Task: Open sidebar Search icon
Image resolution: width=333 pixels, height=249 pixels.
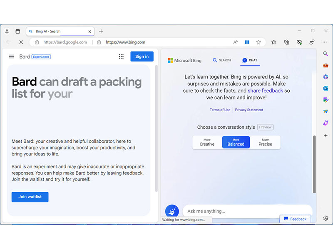Action: pyautogui.click(x=326, y=54)
